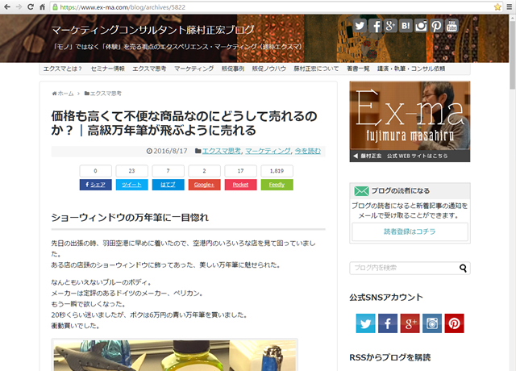
Task: Open the Twitter icon in the header
Action: 359,27
